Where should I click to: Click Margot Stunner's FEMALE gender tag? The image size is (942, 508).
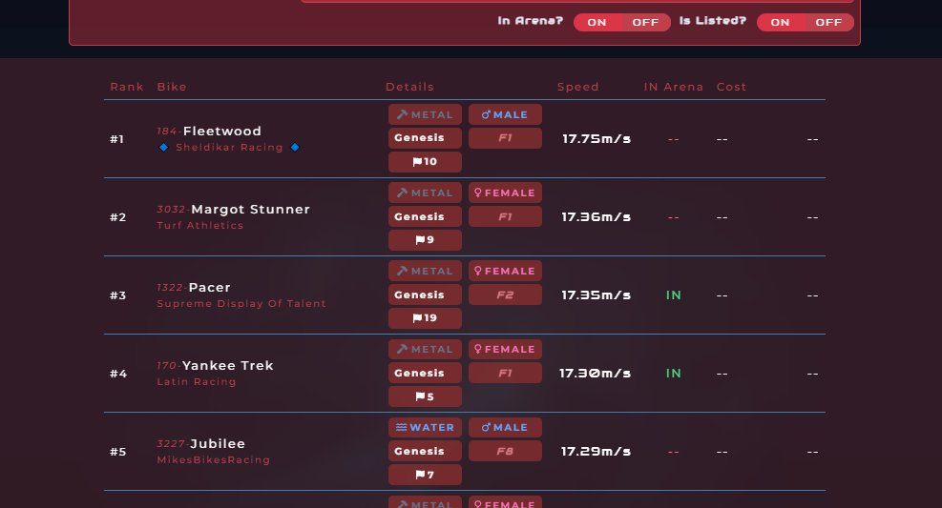pyautogui.click(x=505, y=193)
